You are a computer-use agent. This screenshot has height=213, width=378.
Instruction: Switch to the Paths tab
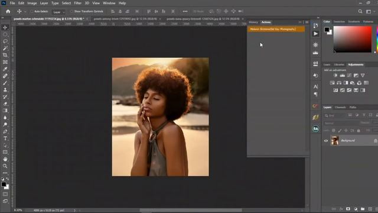(x=353, y=107)
